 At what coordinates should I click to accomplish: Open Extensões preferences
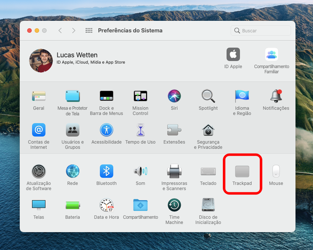pos(174,130)
